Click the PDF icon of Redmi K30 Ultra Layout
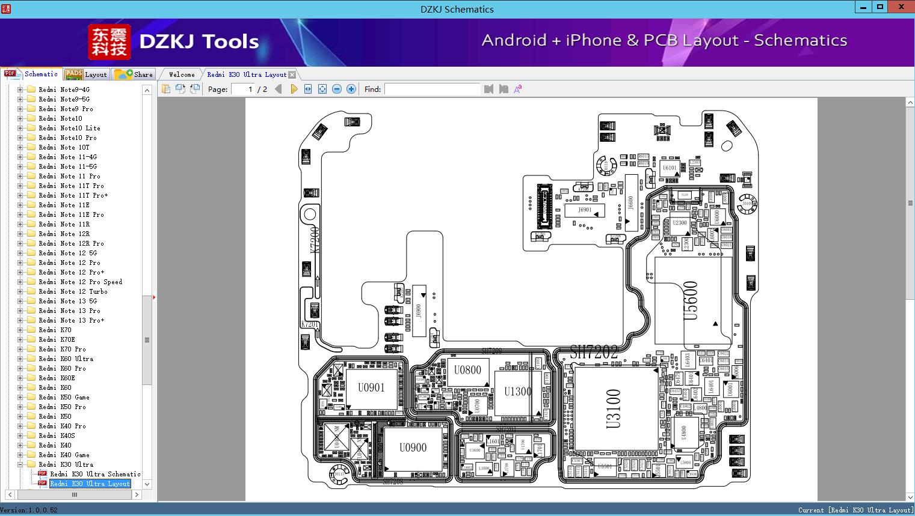 pos(42,484)
